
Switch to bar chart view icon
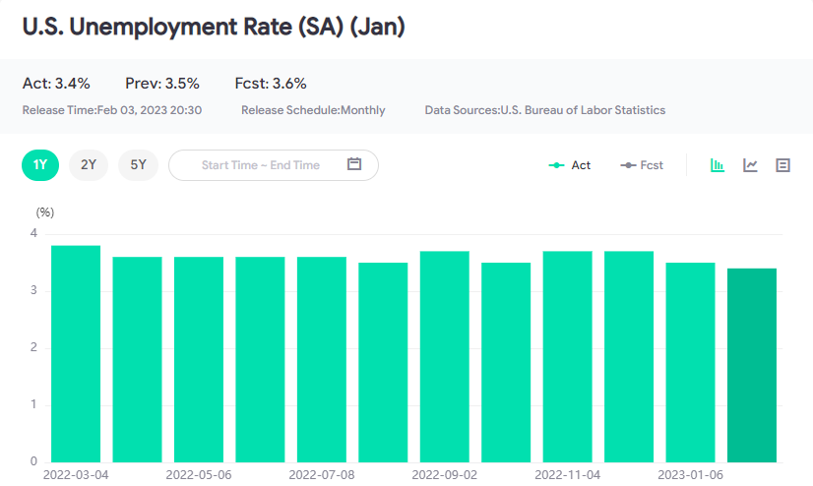click(718, 165)
